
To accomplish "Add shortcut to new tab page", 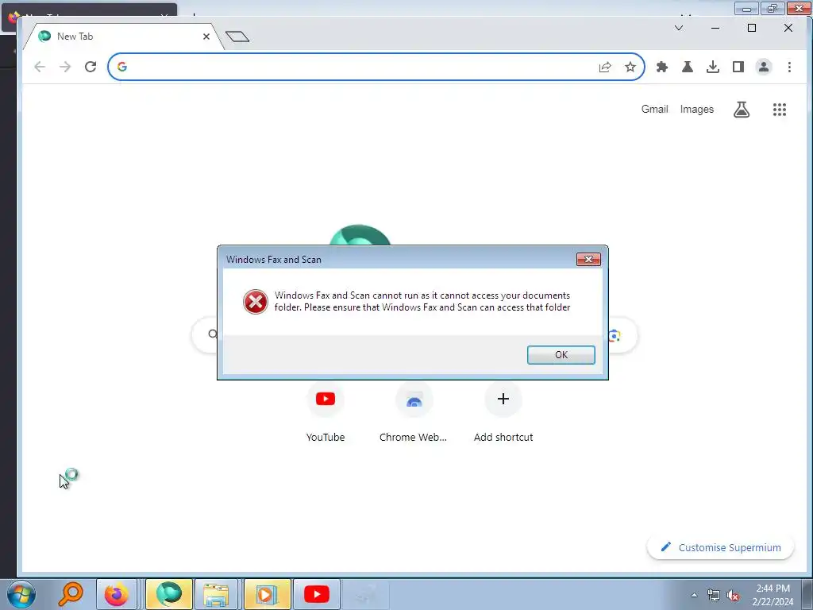I will (x=503, y=413).
